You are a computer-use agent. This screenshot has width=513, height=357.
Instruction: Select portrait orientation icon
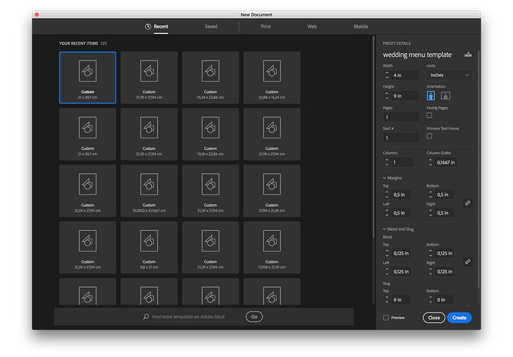pyautogui.click(x=431, y=95)
